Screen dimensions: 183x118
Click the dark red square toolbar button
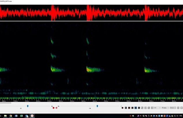(129, 108)
